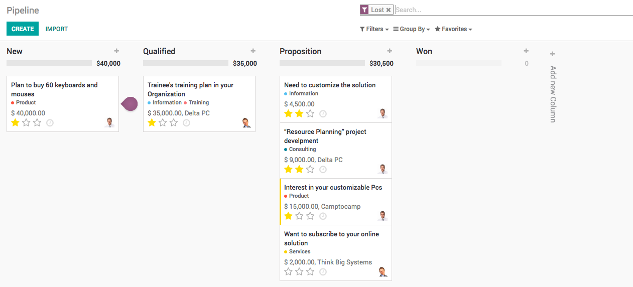Screen dimensions: 633x287
Task: Click salesperson avatar on Camptocamp opportunity
Action: pos(383,216)
